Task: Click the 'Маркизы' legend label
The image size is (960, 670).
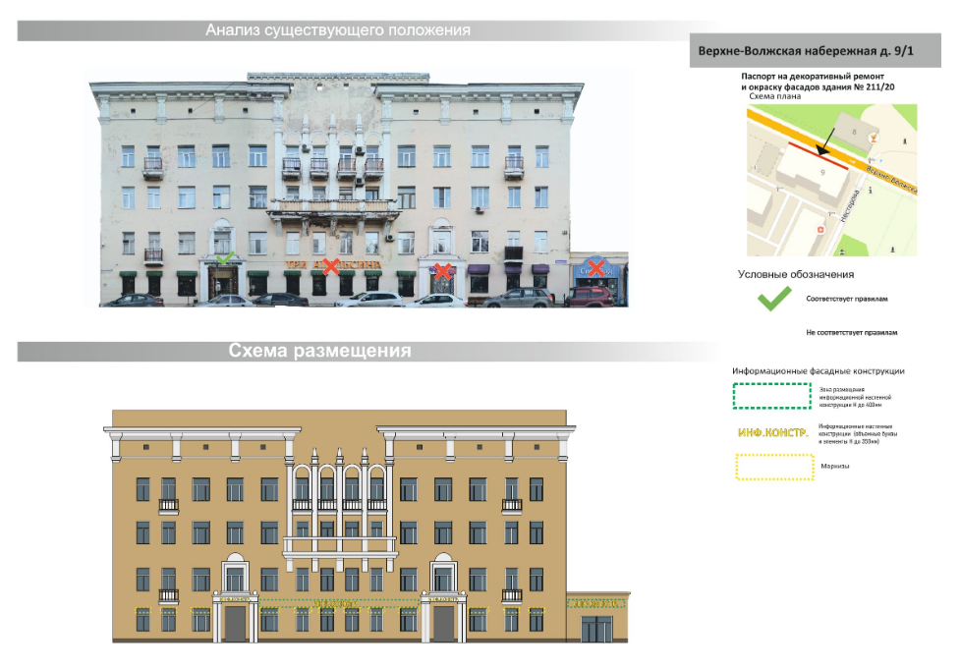Action: click(x=834, y=466)
